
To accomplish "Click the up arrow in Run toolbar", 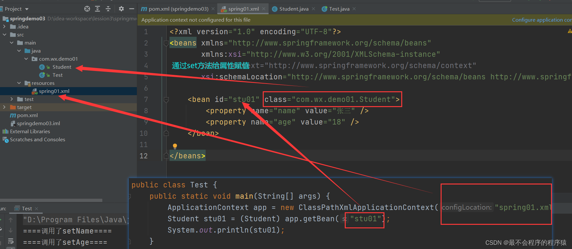I will [x=11, y=220].
